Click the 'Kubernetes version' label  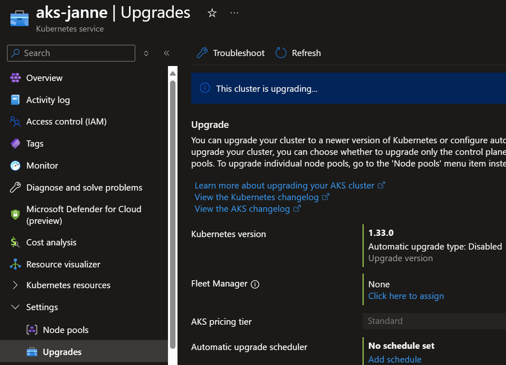pyautogui.click(x=229, y=234)
